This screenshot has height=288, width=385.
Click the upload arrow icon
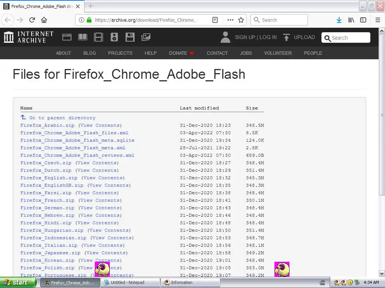pyautogui.click(x=286, y=37)
